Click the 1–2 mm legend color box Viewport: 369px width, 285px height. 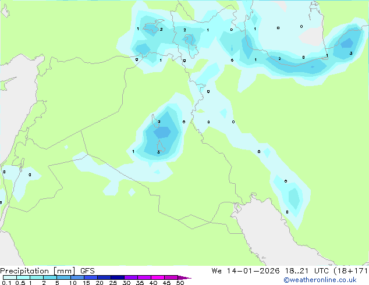[37, 277]
